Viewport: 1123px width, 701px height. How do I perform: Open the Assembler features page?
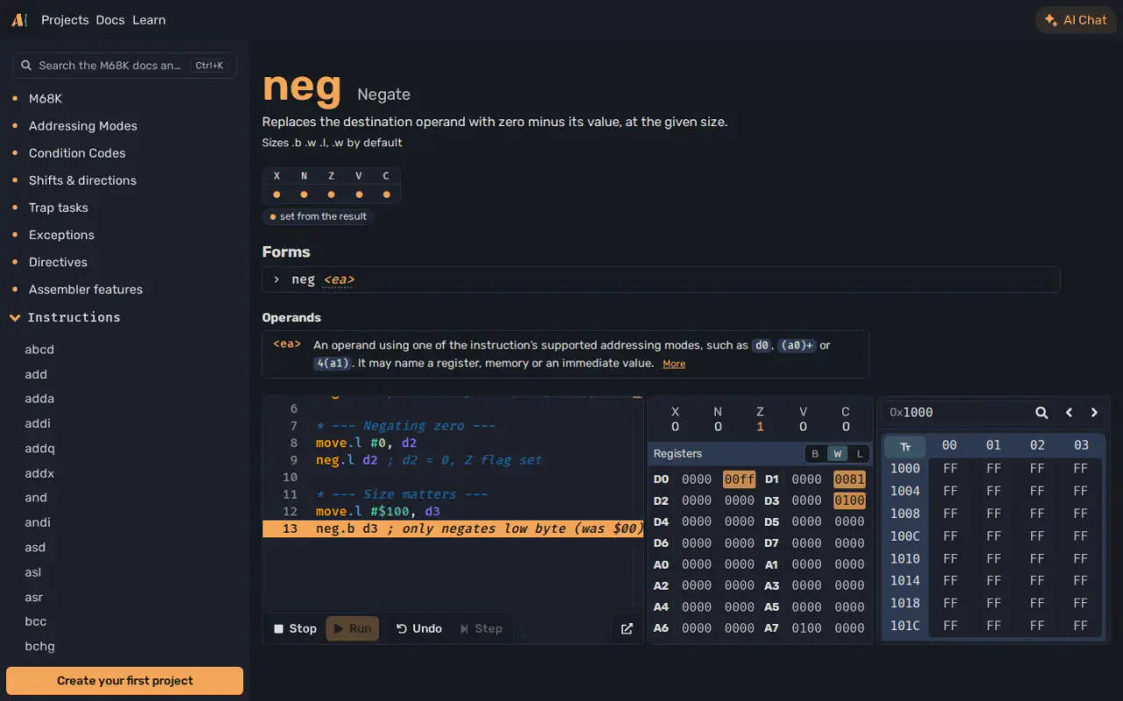coord(85,289)
